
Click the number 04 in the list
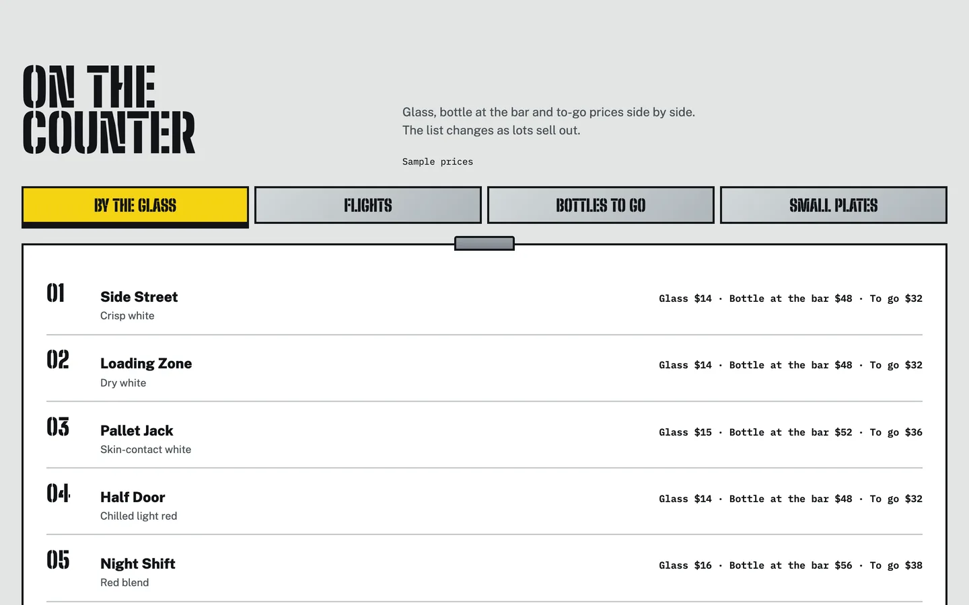[59, 493]
